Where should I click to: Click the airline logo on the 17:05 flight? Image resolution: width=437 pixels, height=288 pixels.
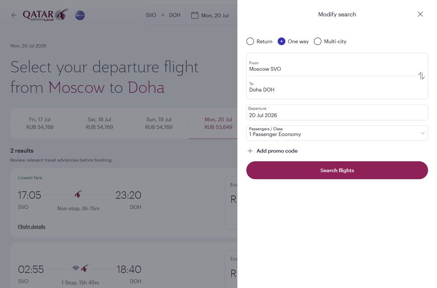(78, 194)
